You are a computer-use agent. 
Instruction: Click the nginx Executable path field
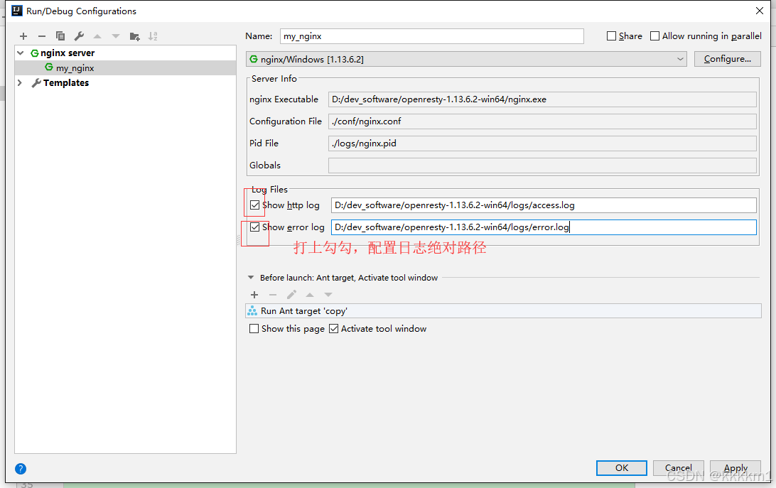[542, 99]
